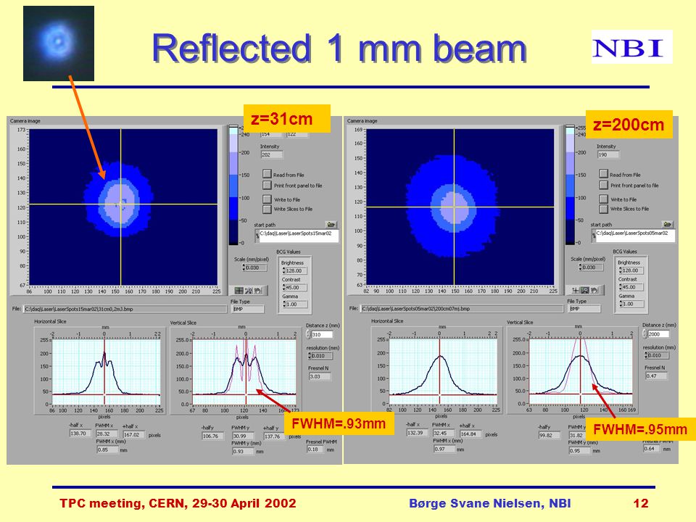The image size is (696, 522).
Task: Click Fresnel FWHM value 0.18
Action: (317, 449)
